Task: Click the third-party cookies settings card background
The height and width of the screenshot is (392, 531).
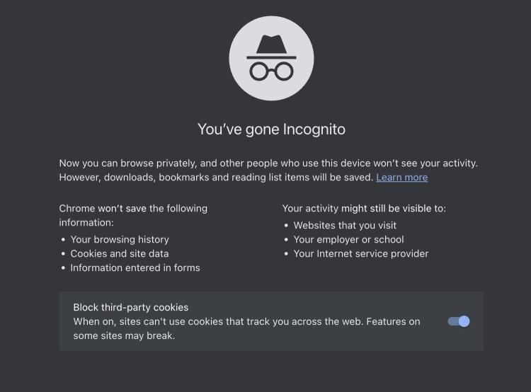Action: (x=271, y=321)
